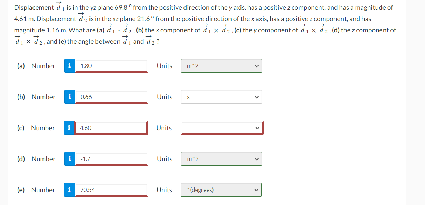The width and height of the screenshot is (425, 205).
Task: Click the info icon for part (e)
Action: 69,190
